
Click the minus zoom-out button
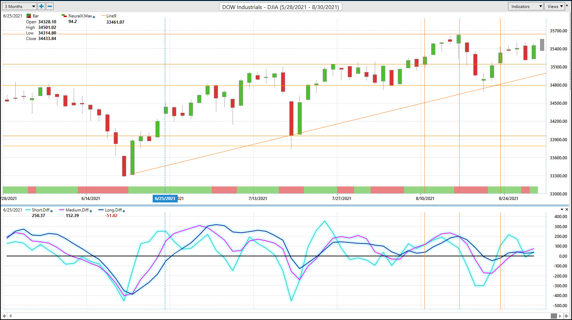pos(50,6)
